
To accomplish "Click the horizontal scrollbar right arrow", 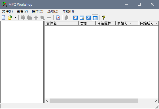I will pos(156,100).
